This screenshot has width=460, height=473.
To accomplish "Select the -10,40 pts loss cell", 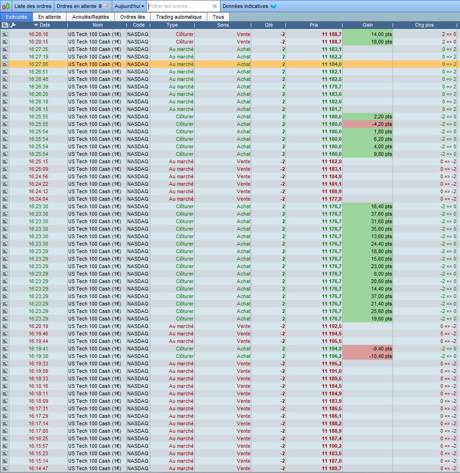I will 367,356.
